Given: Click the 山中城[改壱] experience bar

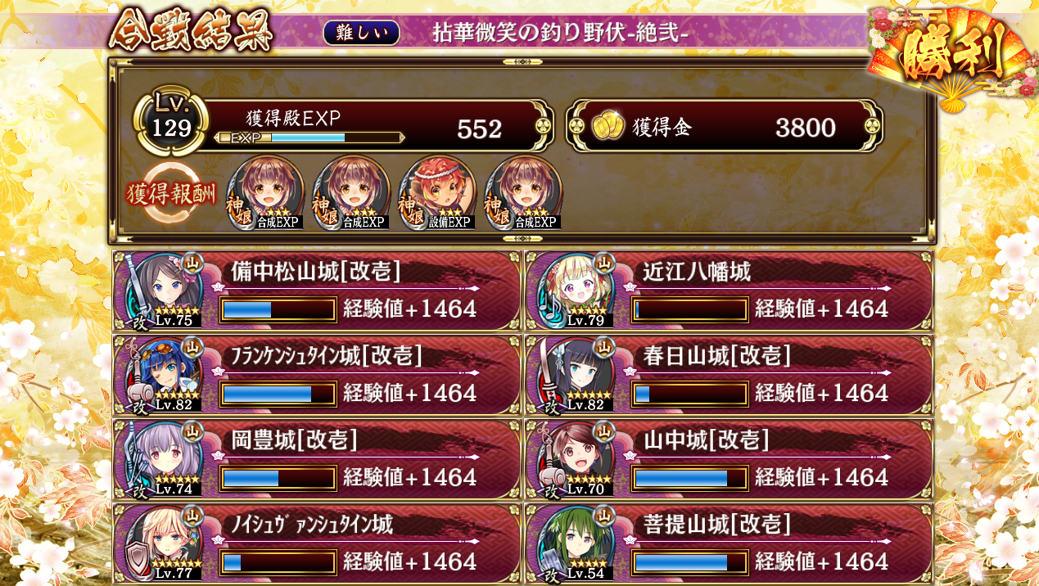Looking at the screenshot, I should (x=690, y=478).
